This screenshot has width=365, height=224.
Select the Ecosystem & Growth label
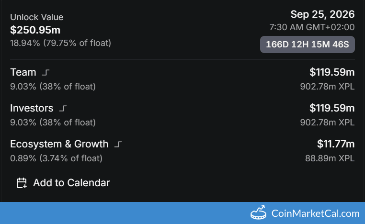[x=59, y=144]
